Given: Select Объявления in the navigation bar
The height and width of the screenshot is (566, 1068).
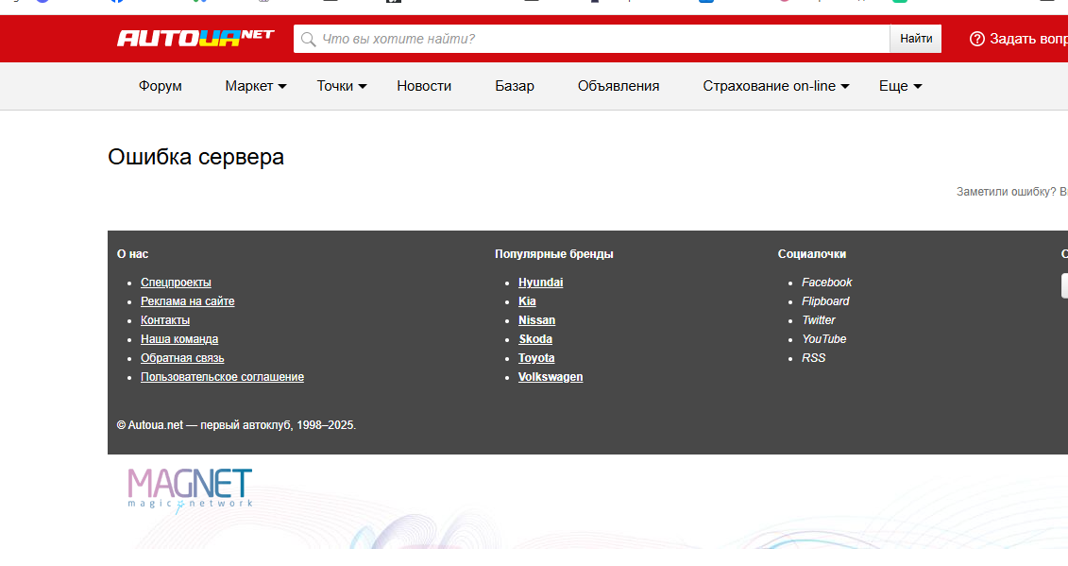Looking at the screenshot, I should [619, 86].
